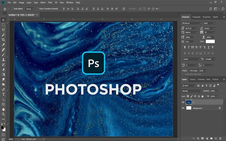Image resolution: width=226 pixels, height=141 pixels.
Task: Create a new group with folder icon
Action: [211, 138]
